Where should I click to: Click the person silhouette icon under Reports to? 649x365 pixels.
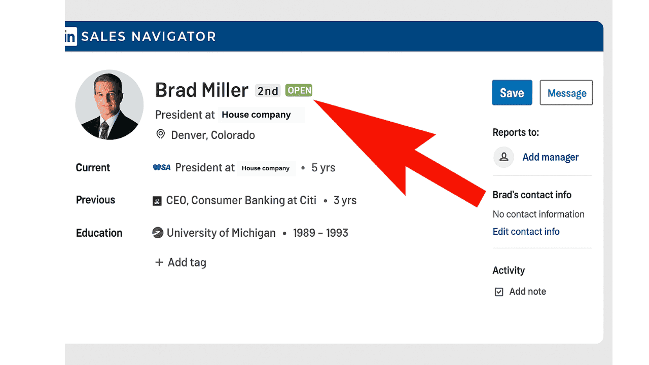pos(503,157)
